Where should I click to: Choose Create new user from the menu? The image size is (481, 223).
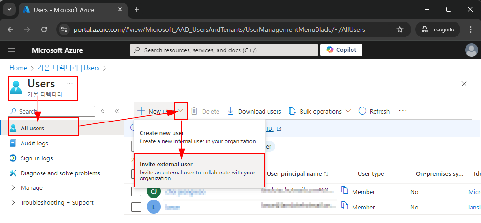[x=199, y=137]
